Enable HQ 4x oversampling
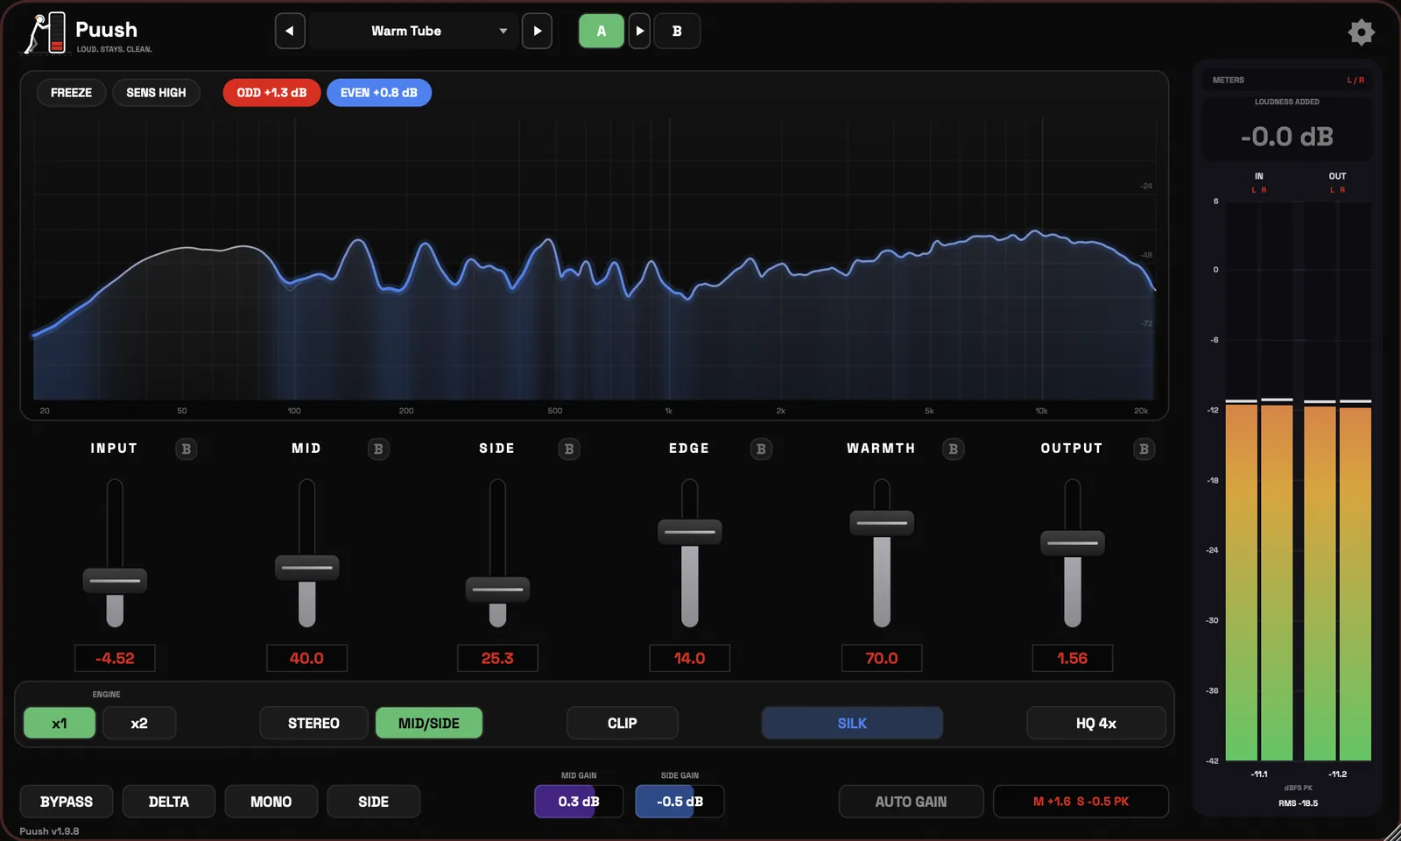The image size is (1401, 841). point(1096,723)
